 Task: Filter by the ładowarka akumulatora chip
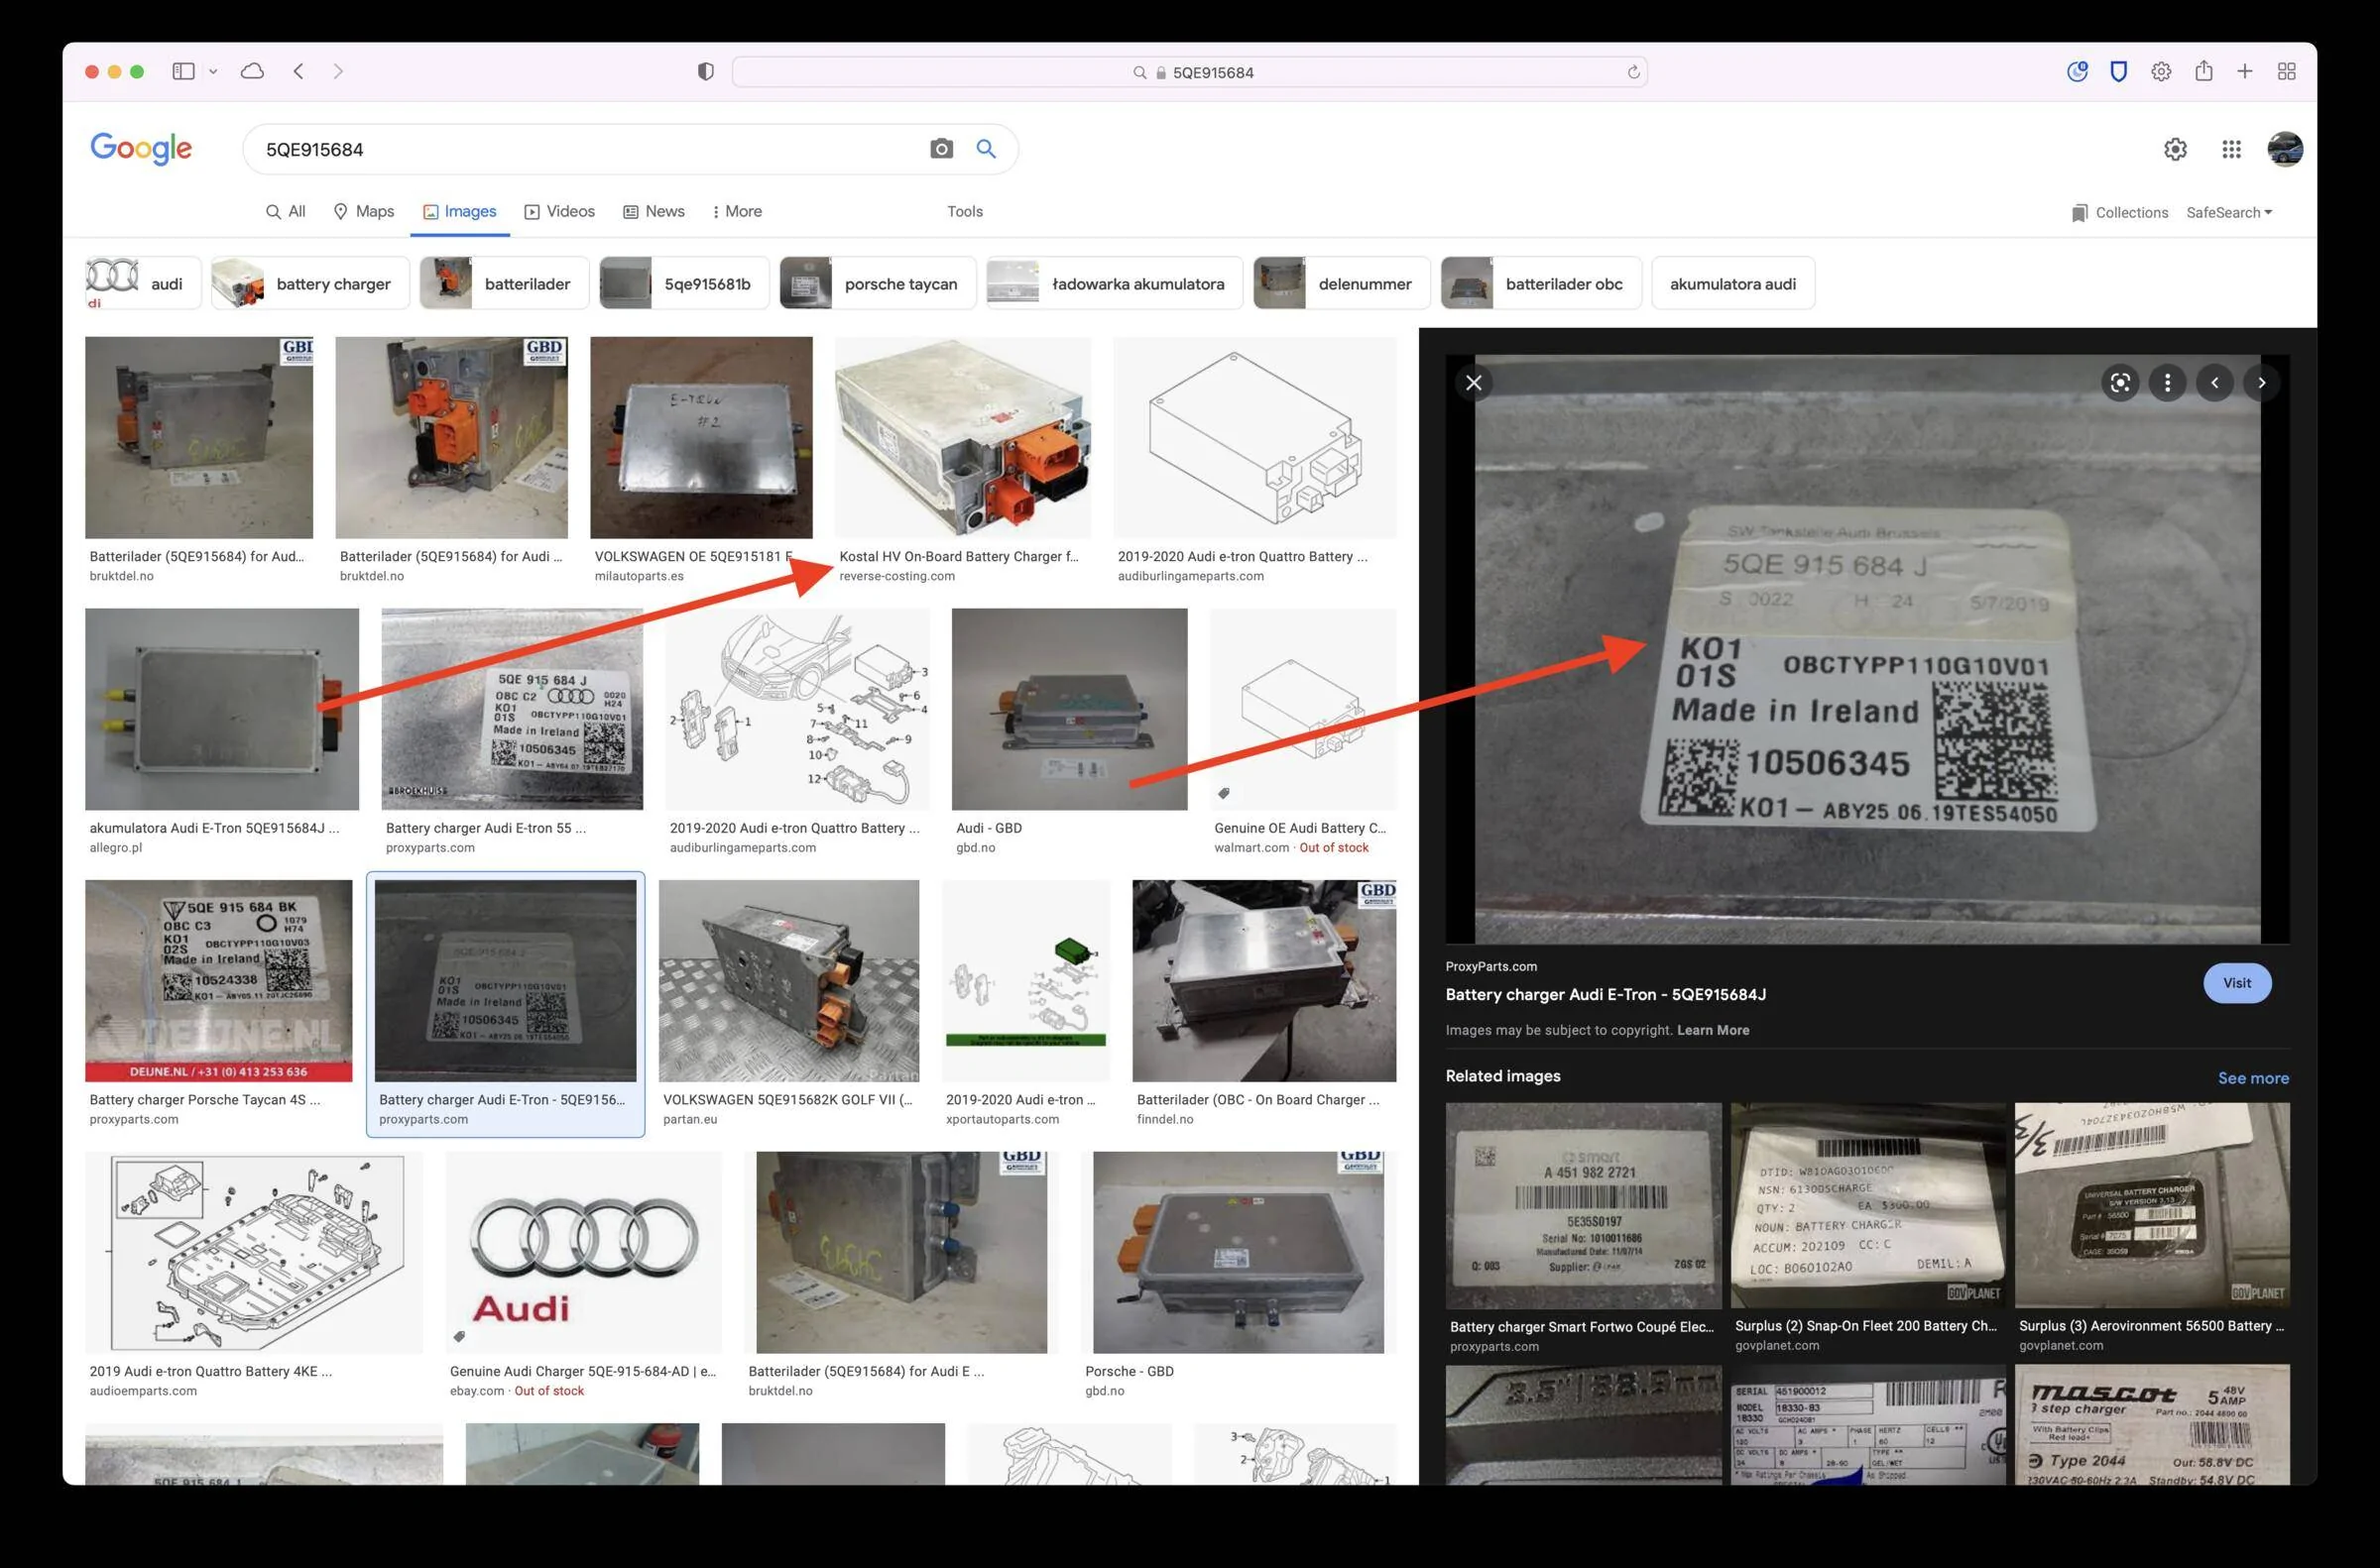1114,283
